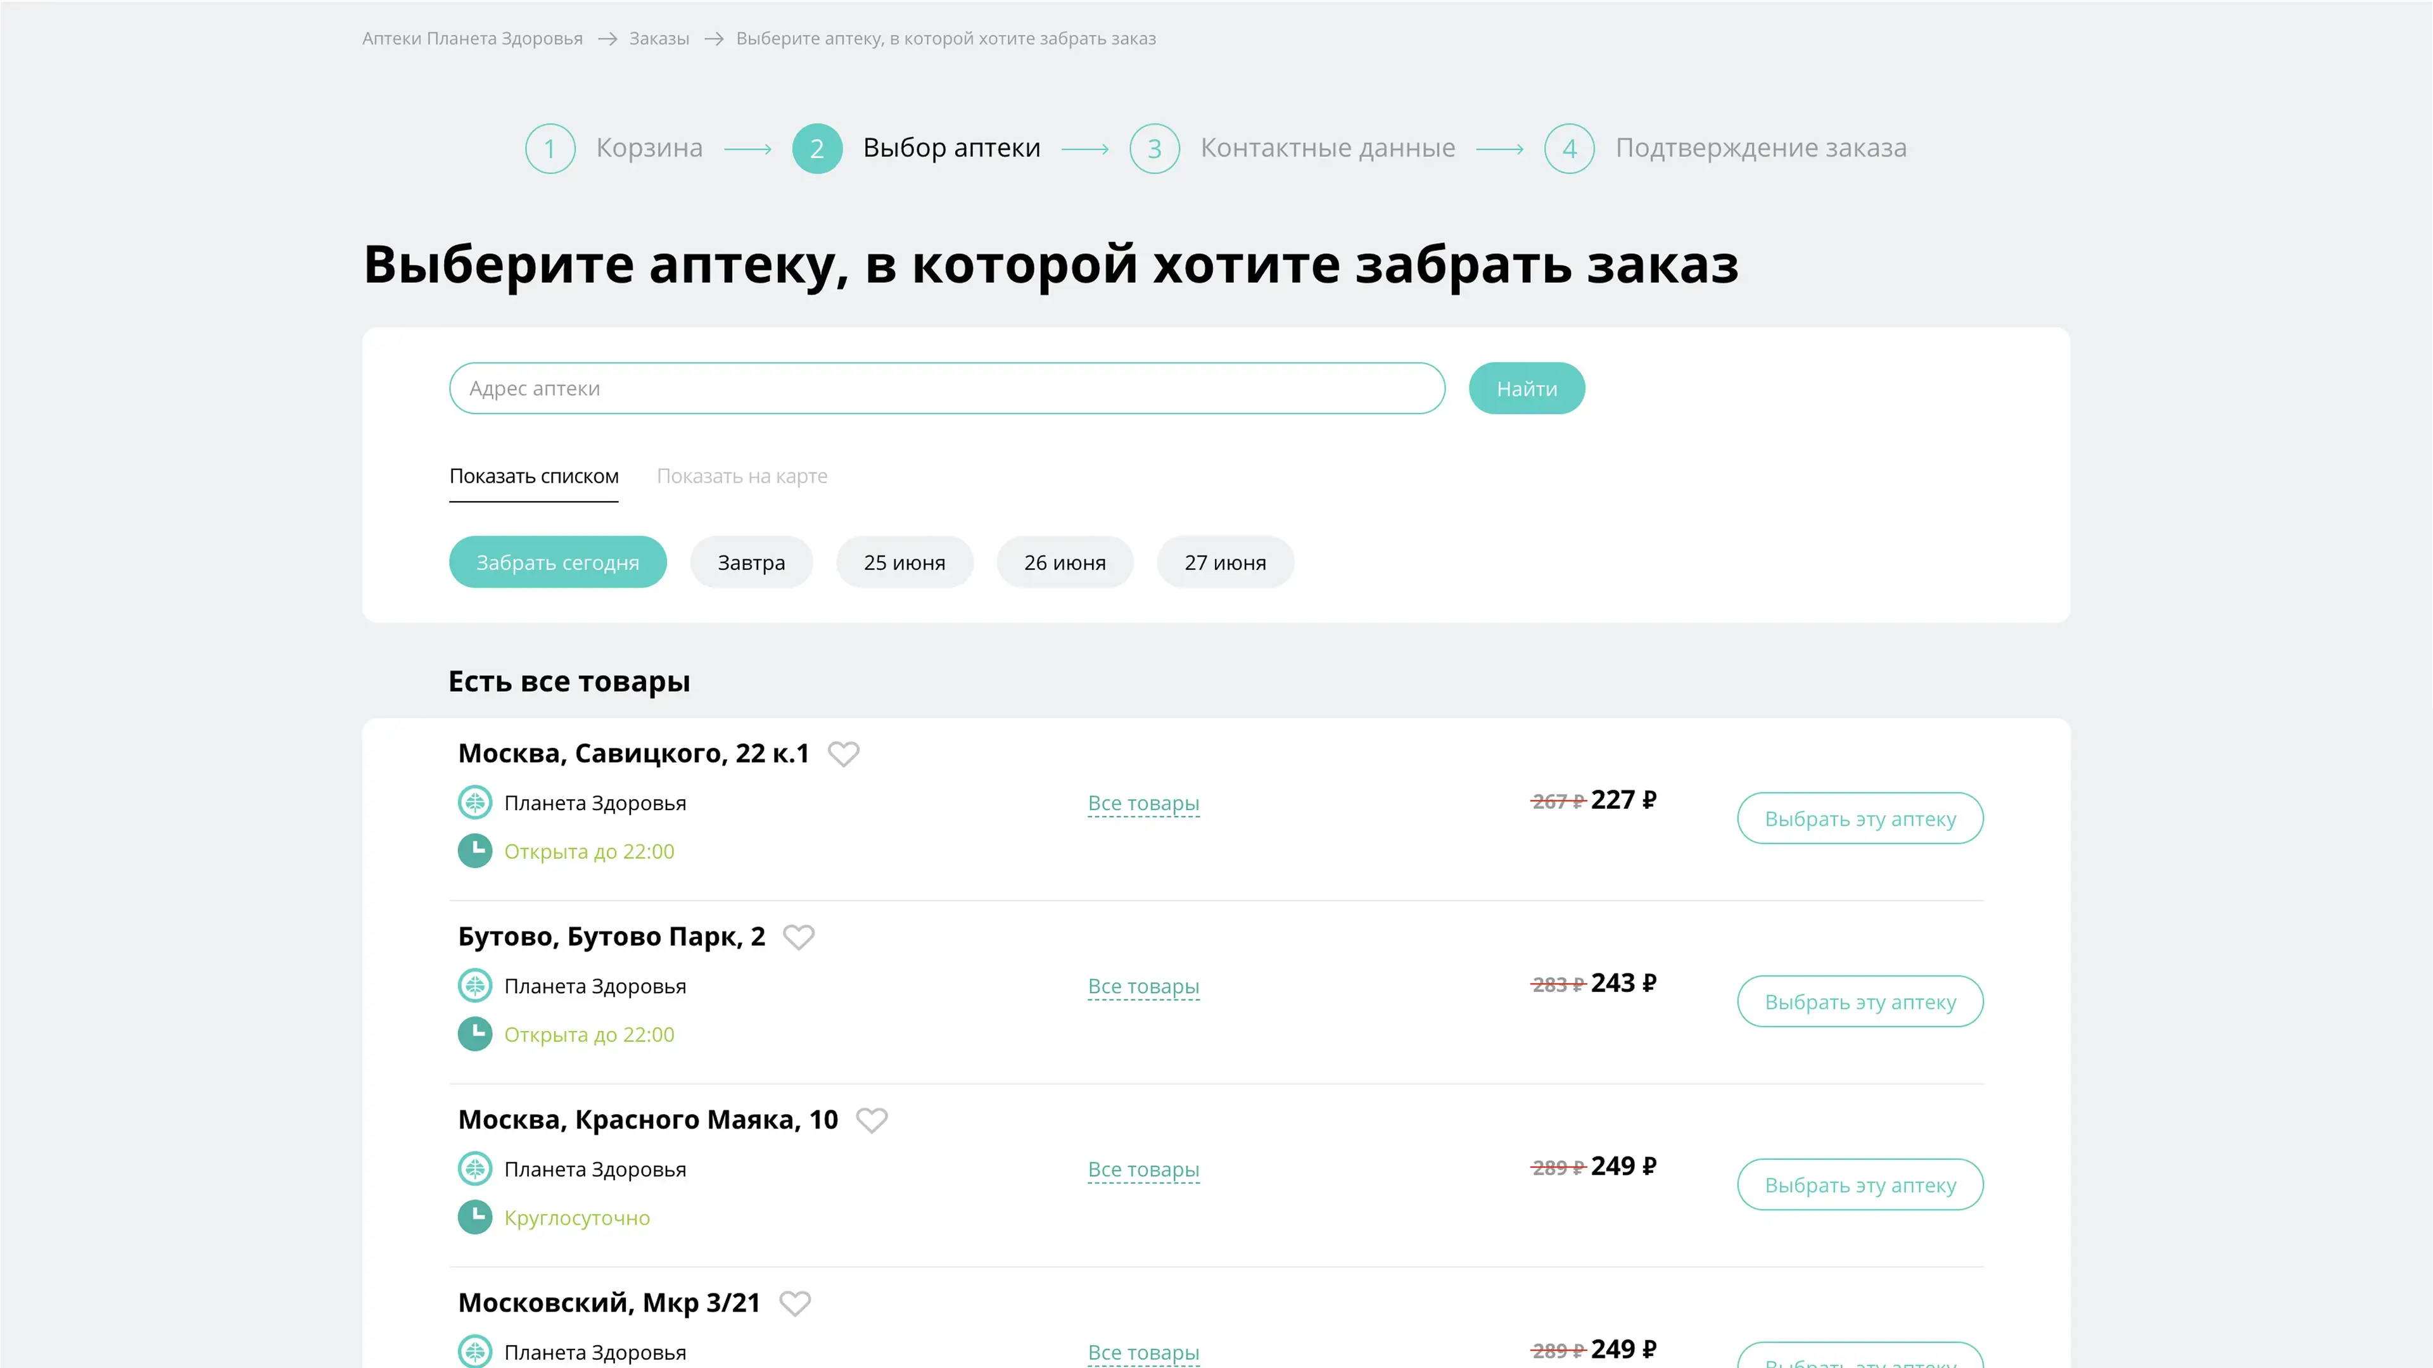Image resolution: width=2433 pixels, height=1368 pixels.
Task: Click step 3 Контактные данные circle
Action: tap(1154, 148)
